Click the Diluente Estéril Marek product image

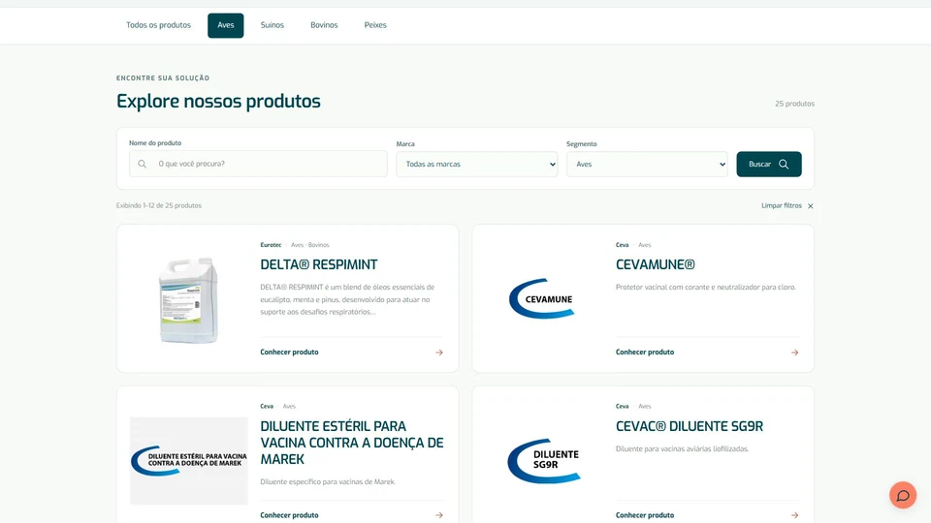pyautogui.click(x=189, y=461)
